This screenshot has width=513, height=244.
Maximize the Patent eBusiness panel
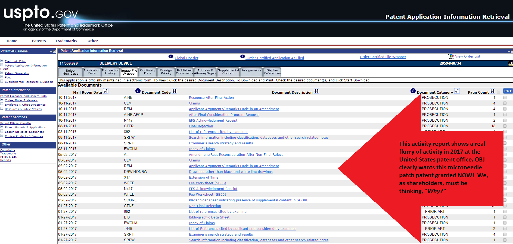click(54, 51)
